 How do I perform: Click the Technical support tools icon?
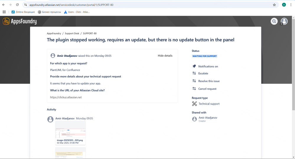click(194, 104)
